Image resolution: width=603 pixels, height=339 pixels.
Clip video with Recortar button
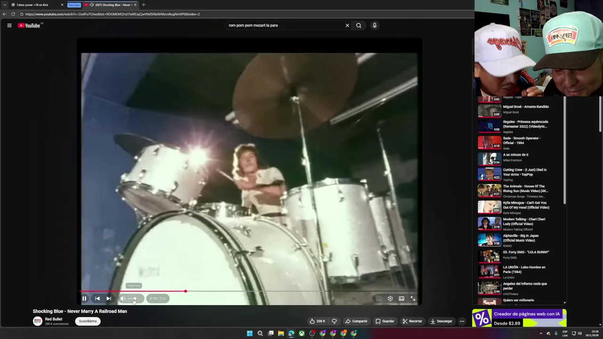click(x=412, y=321)
